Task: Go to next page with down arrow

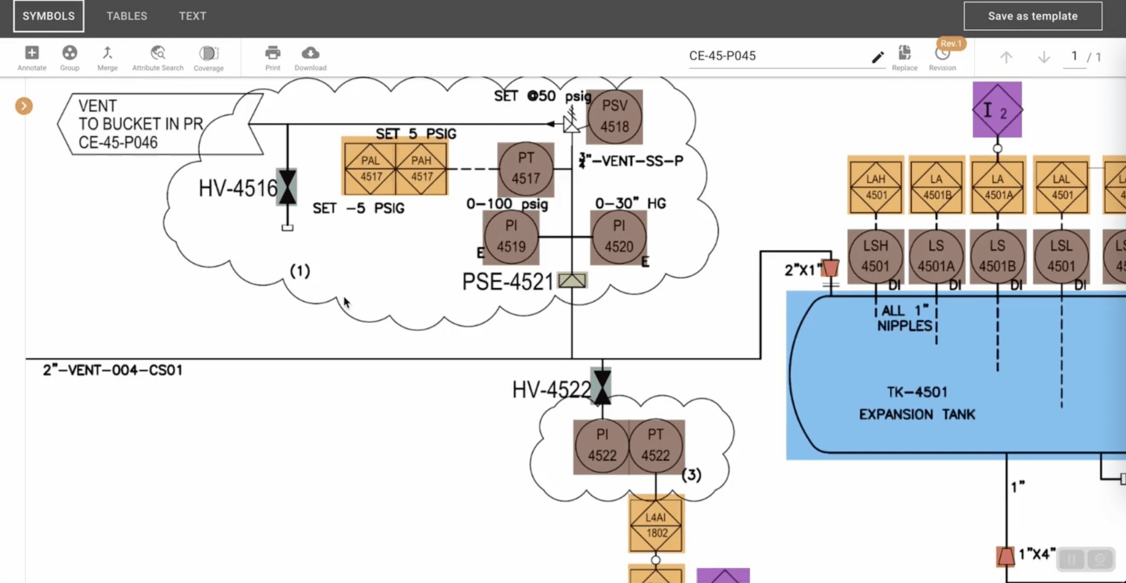Action: 1043,57
